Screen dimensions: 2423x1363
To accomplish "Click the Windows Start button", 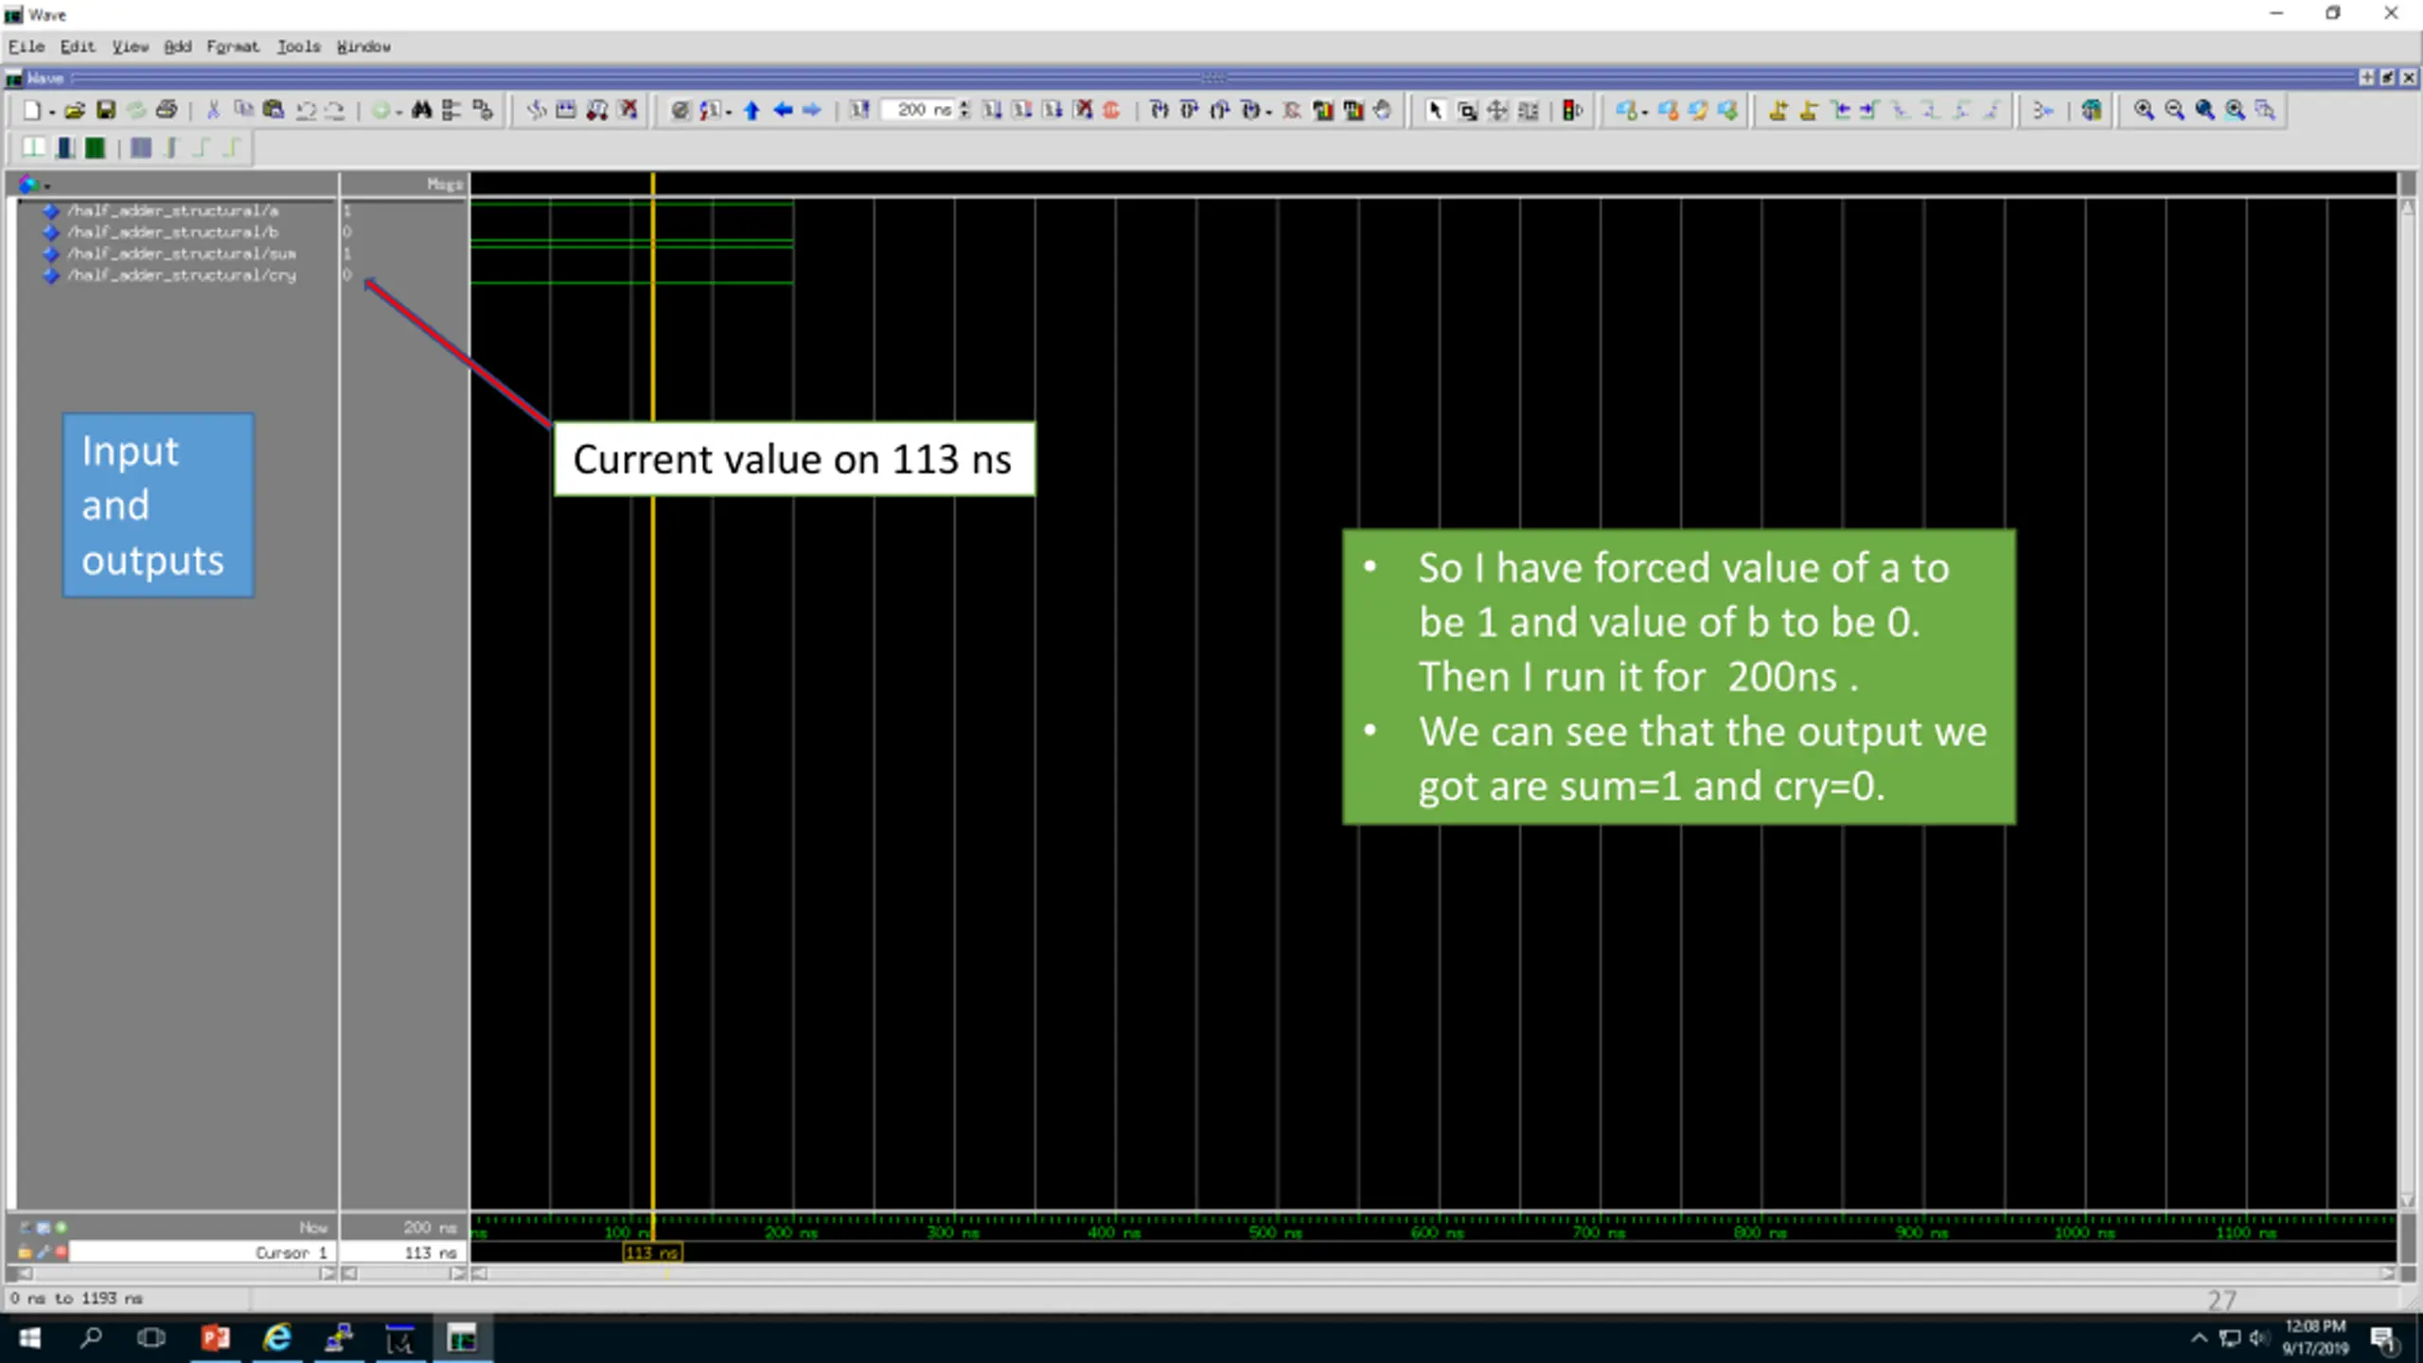I will [30, 1338].
